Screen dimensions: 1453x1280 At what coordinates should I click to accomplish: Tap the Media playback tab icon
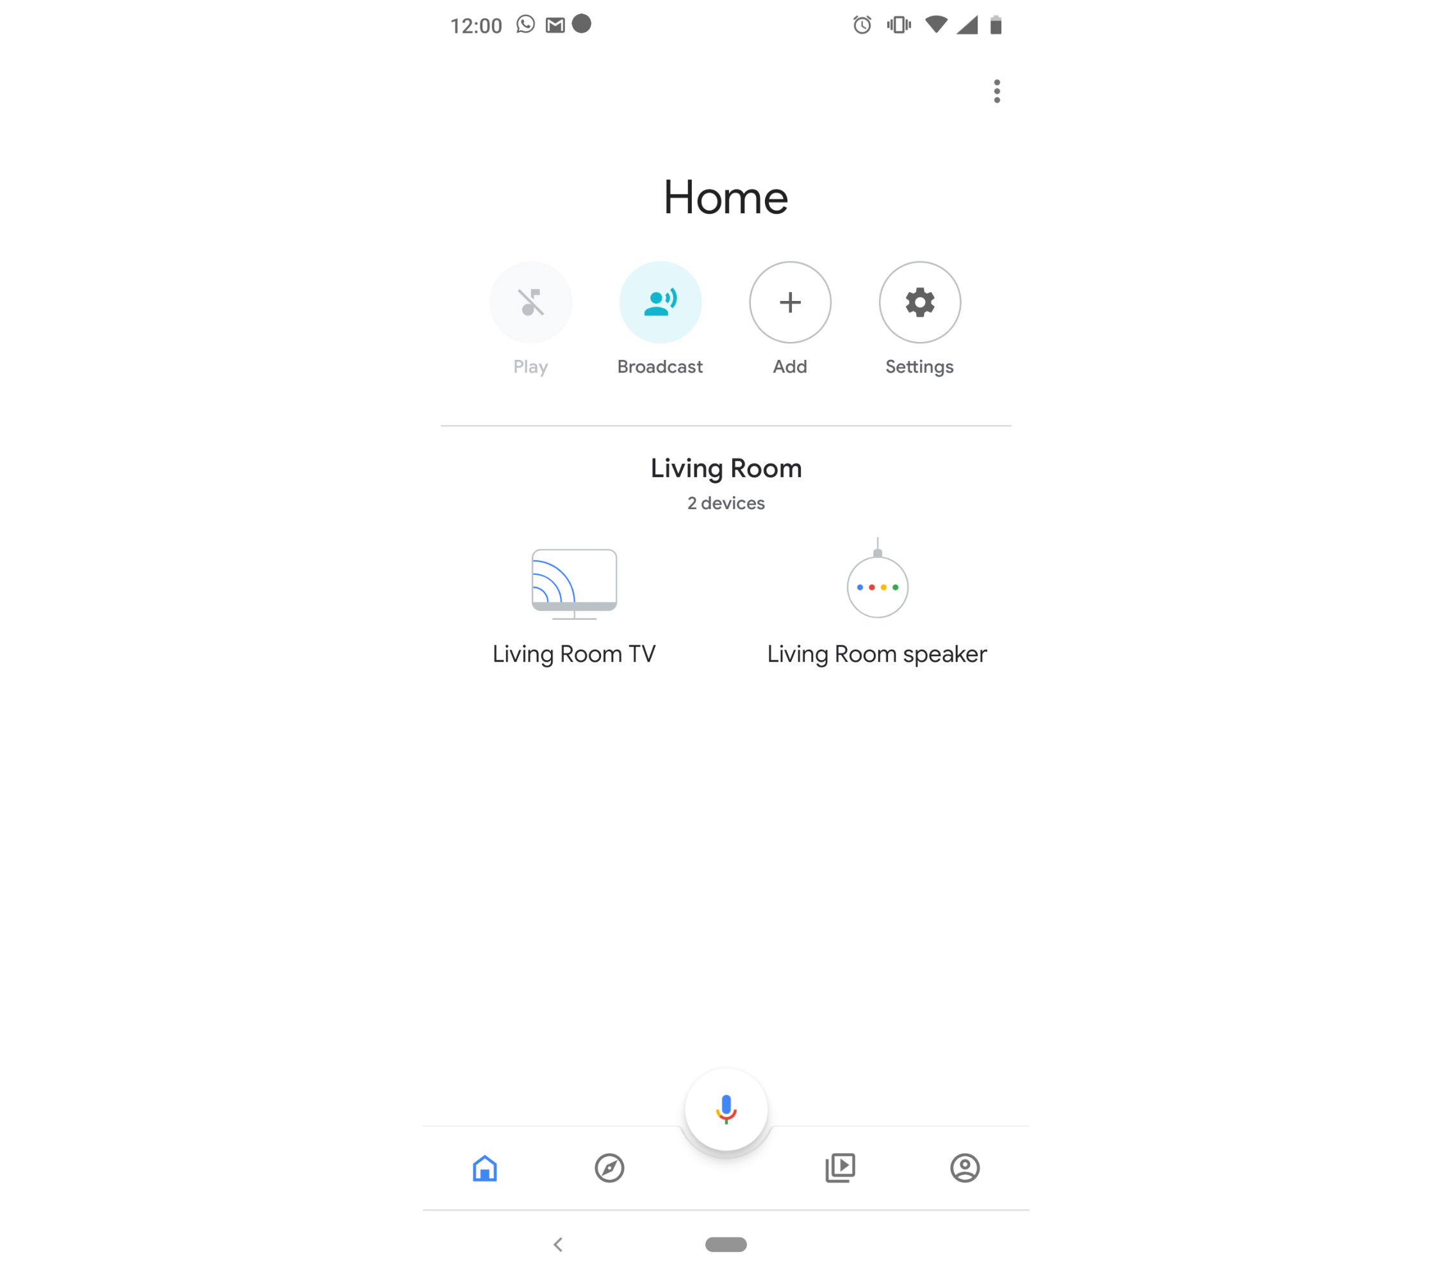coord(841,1165)
